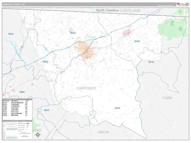Select the 29341 ZIP label on the map
Image resolution: width=191 pixels, height=143 pixels.
tap(73, 33)
